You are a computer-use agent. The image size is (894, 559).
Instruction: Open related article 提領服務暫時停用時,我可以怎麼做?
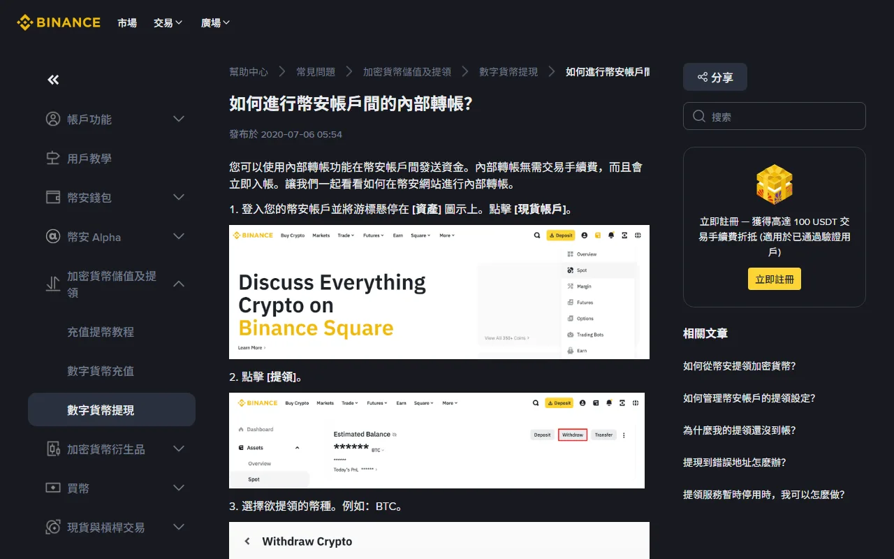pos(764,494)
